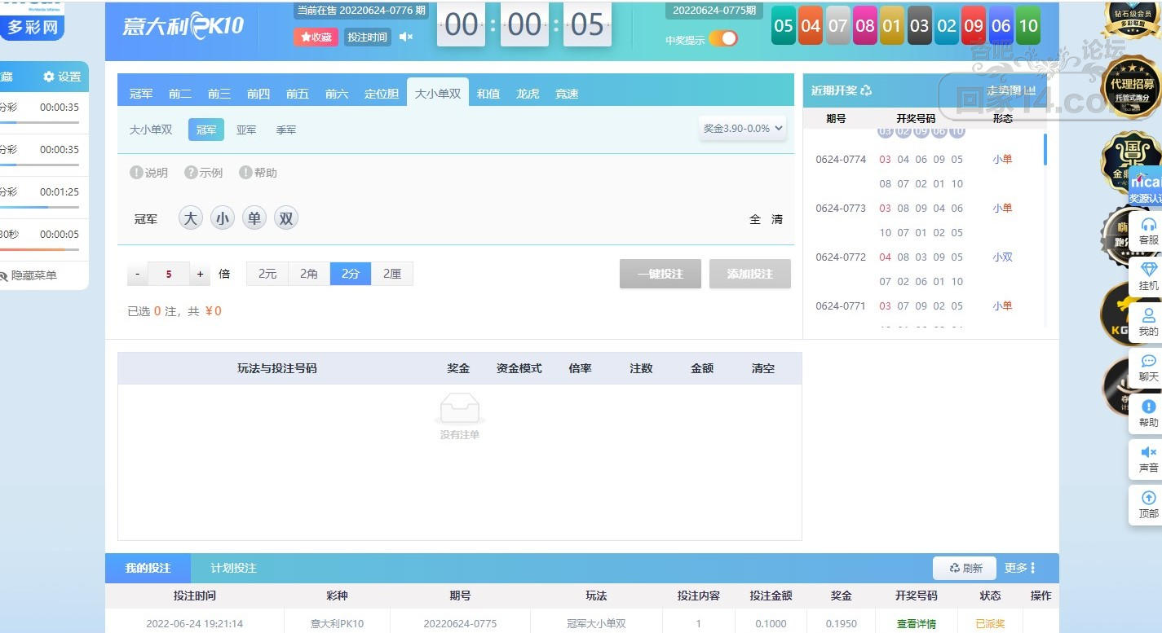Collapse sidebar with 隐藏菜单
1162x633 pixels.
(29, 275)
